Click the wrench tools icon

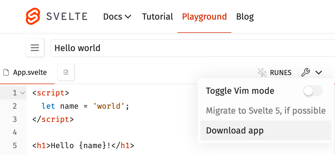click(305, 73)
